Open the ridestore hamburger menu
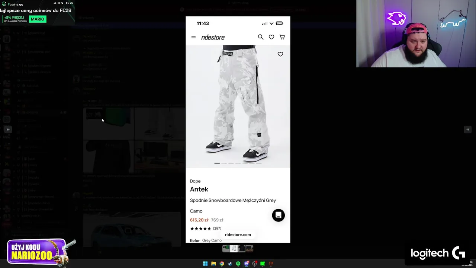This screenshot has width=476, height=268. click(193, 37)
